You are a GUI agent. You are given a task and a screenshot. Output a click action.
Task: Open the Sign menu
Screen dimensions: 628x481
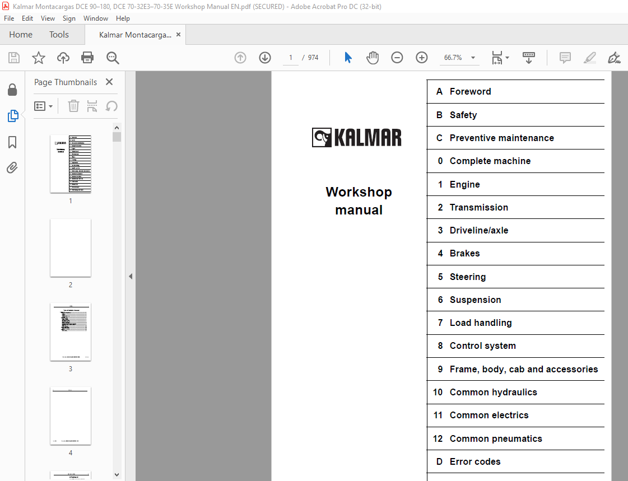69,18
